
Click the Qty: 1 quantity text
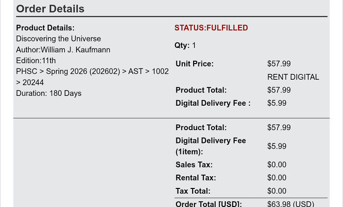pos(185,46)
